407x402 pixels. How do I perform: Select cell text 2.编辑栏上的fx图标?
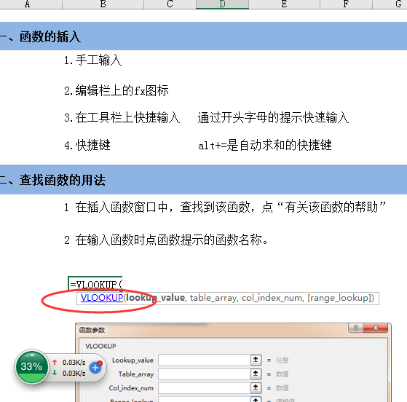click(116, 90)
